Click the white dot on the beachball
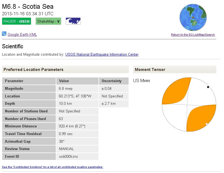This screenshot has height=173, width=224. coord(206,124)
